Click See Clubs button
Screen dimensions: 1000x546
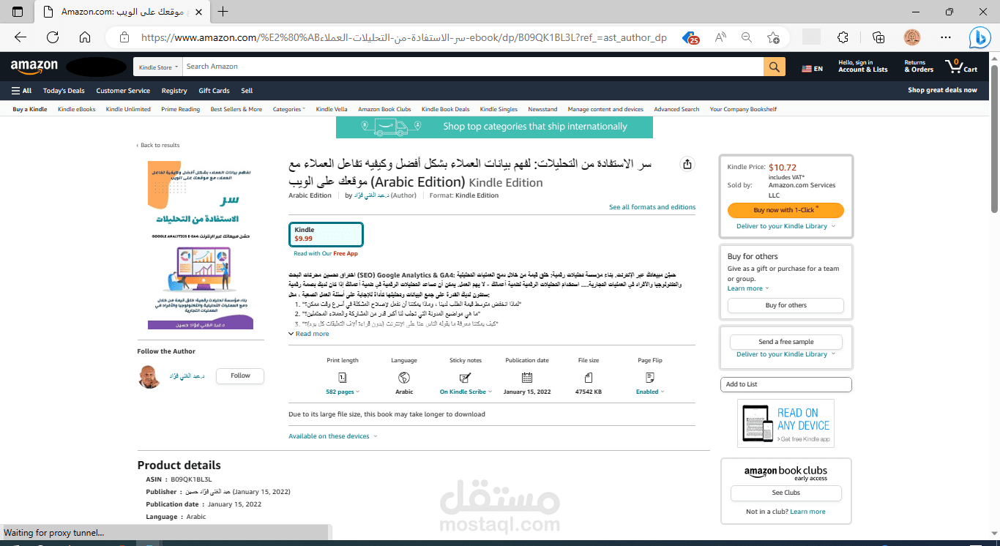[786, 493]
